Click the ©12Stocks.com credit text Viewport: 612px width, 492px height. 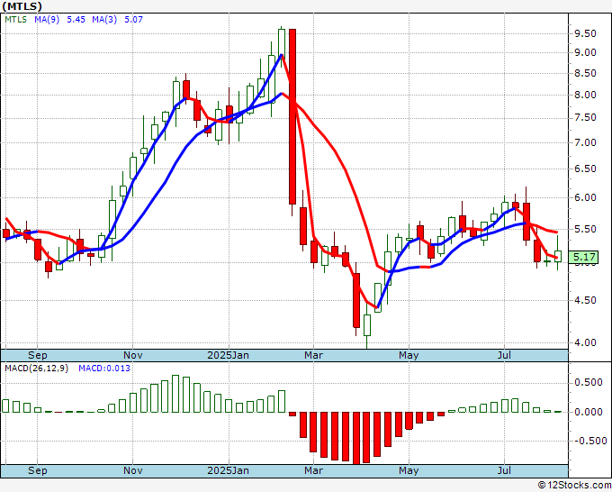574,485
